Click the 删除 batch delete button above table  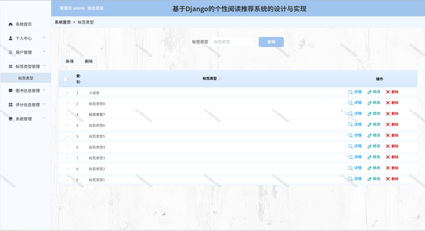point(89,61)
